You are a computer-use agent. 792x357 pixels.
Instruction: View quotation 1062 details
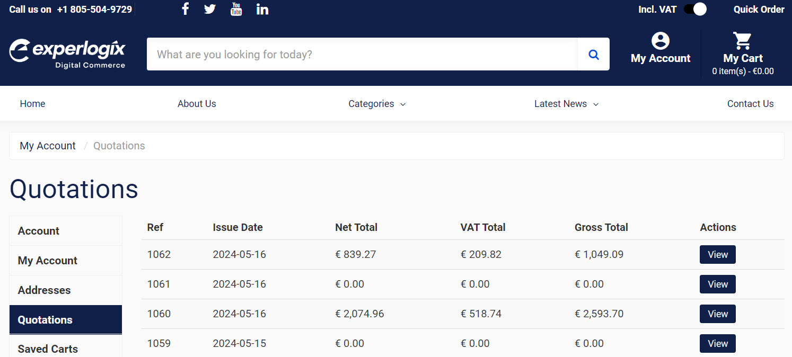pos(717,255)
